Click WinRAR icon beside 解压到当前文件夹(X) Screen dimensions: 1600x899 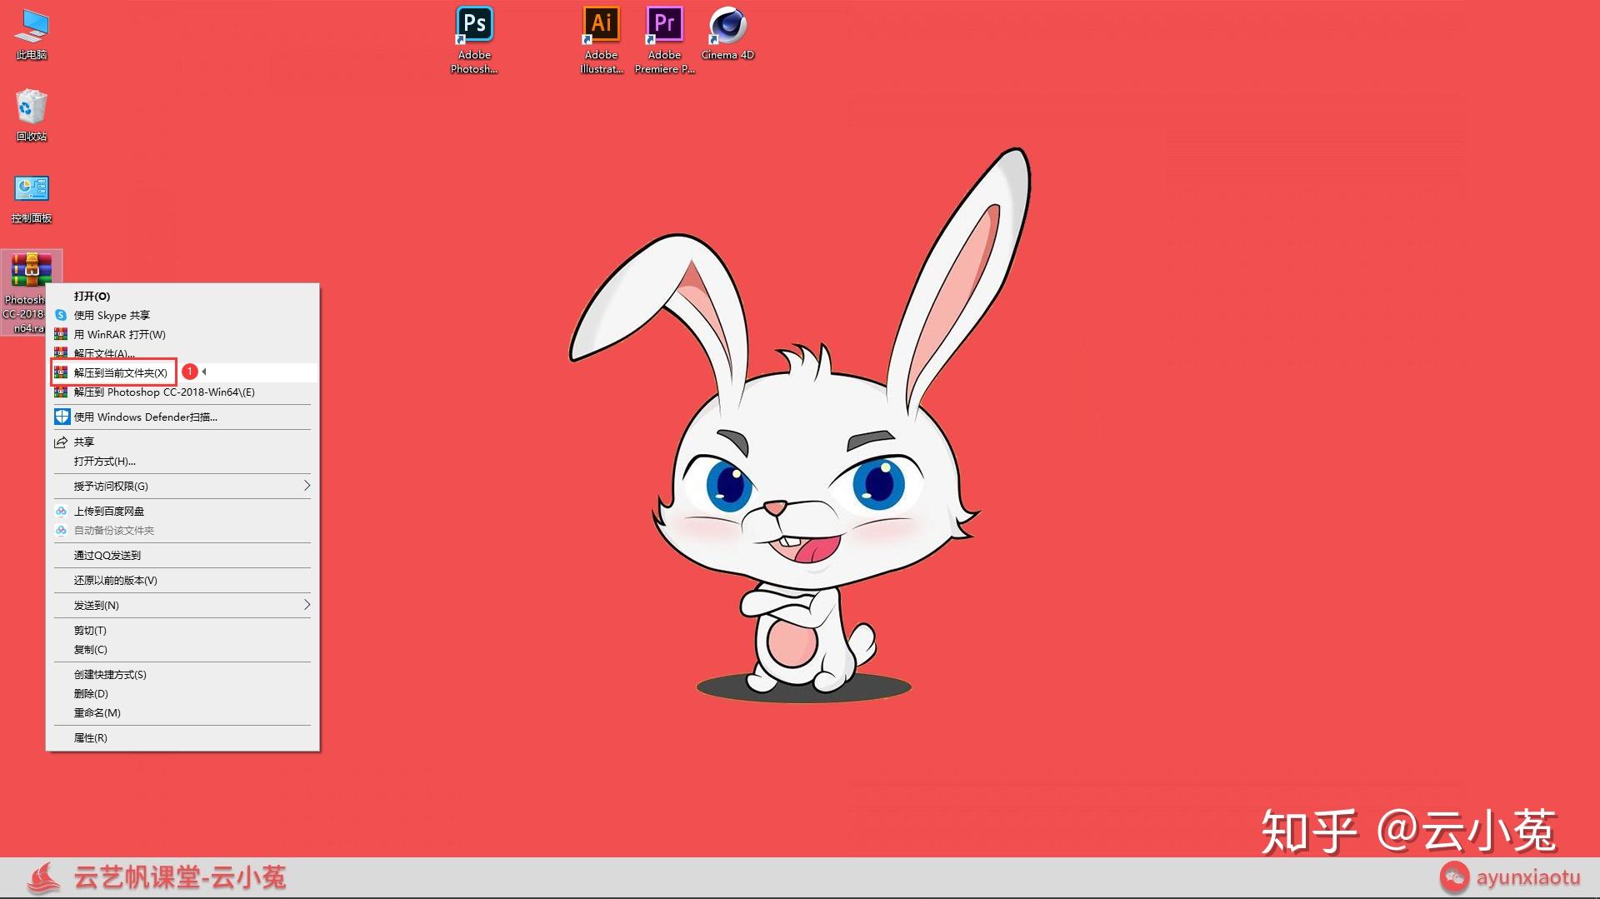pos(61,372)
